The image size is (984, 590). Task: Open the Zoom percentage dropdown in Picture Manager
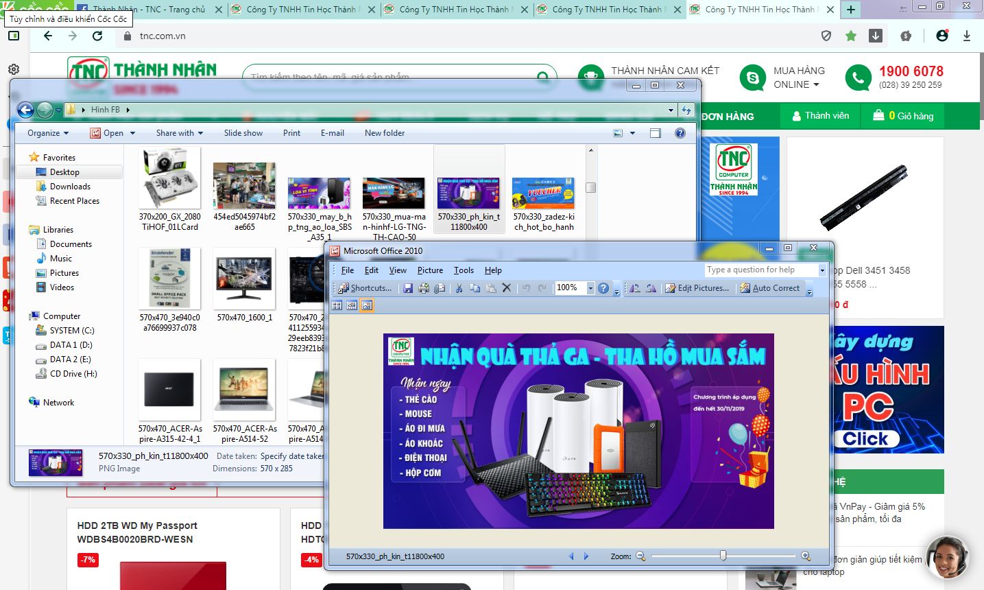click(x=590, y=288)
